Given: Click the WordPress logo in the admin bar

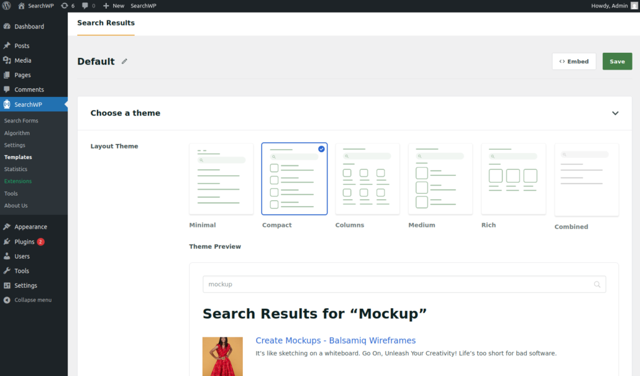Looking at the screenshot, I should pyautogui.click(x=6, y=6).
